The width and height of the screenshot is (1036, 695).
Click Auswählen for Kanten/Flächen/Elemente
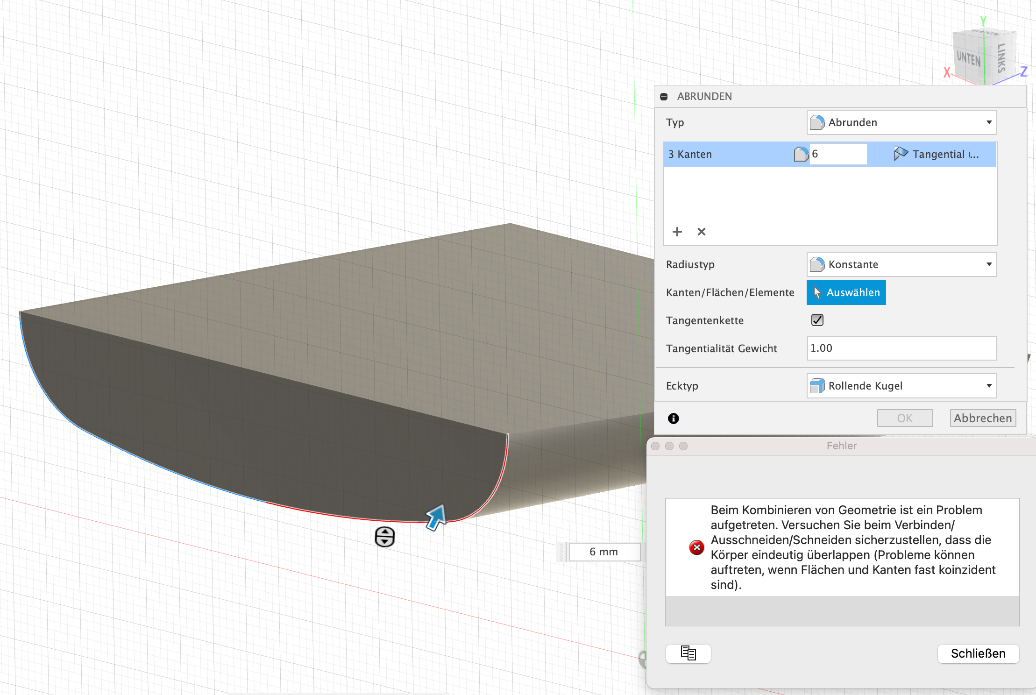846,292
